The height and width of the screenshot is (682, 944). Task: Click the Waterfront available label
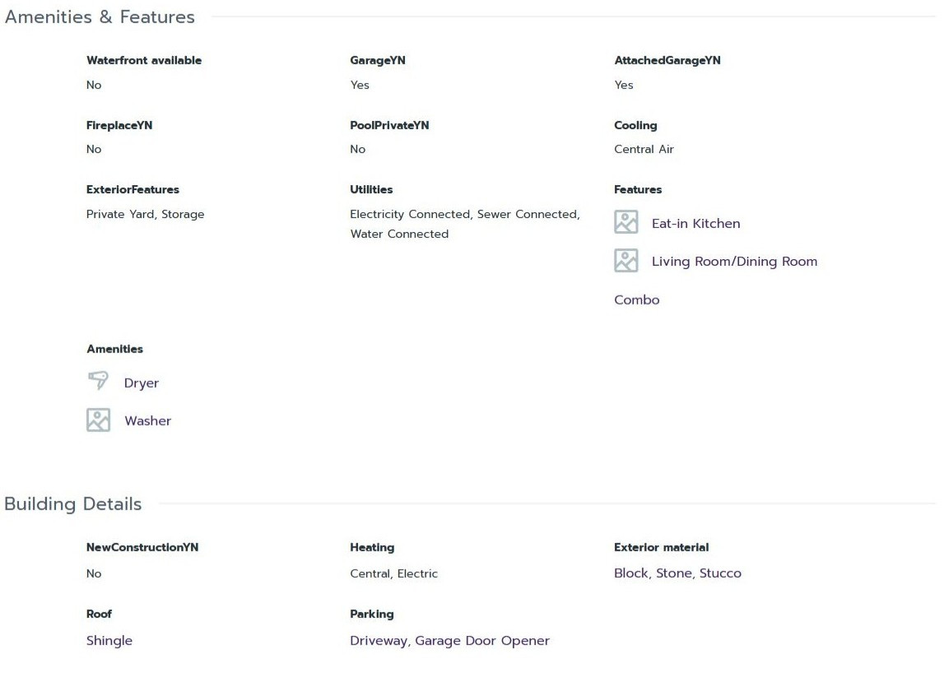[x=144, y=61]
